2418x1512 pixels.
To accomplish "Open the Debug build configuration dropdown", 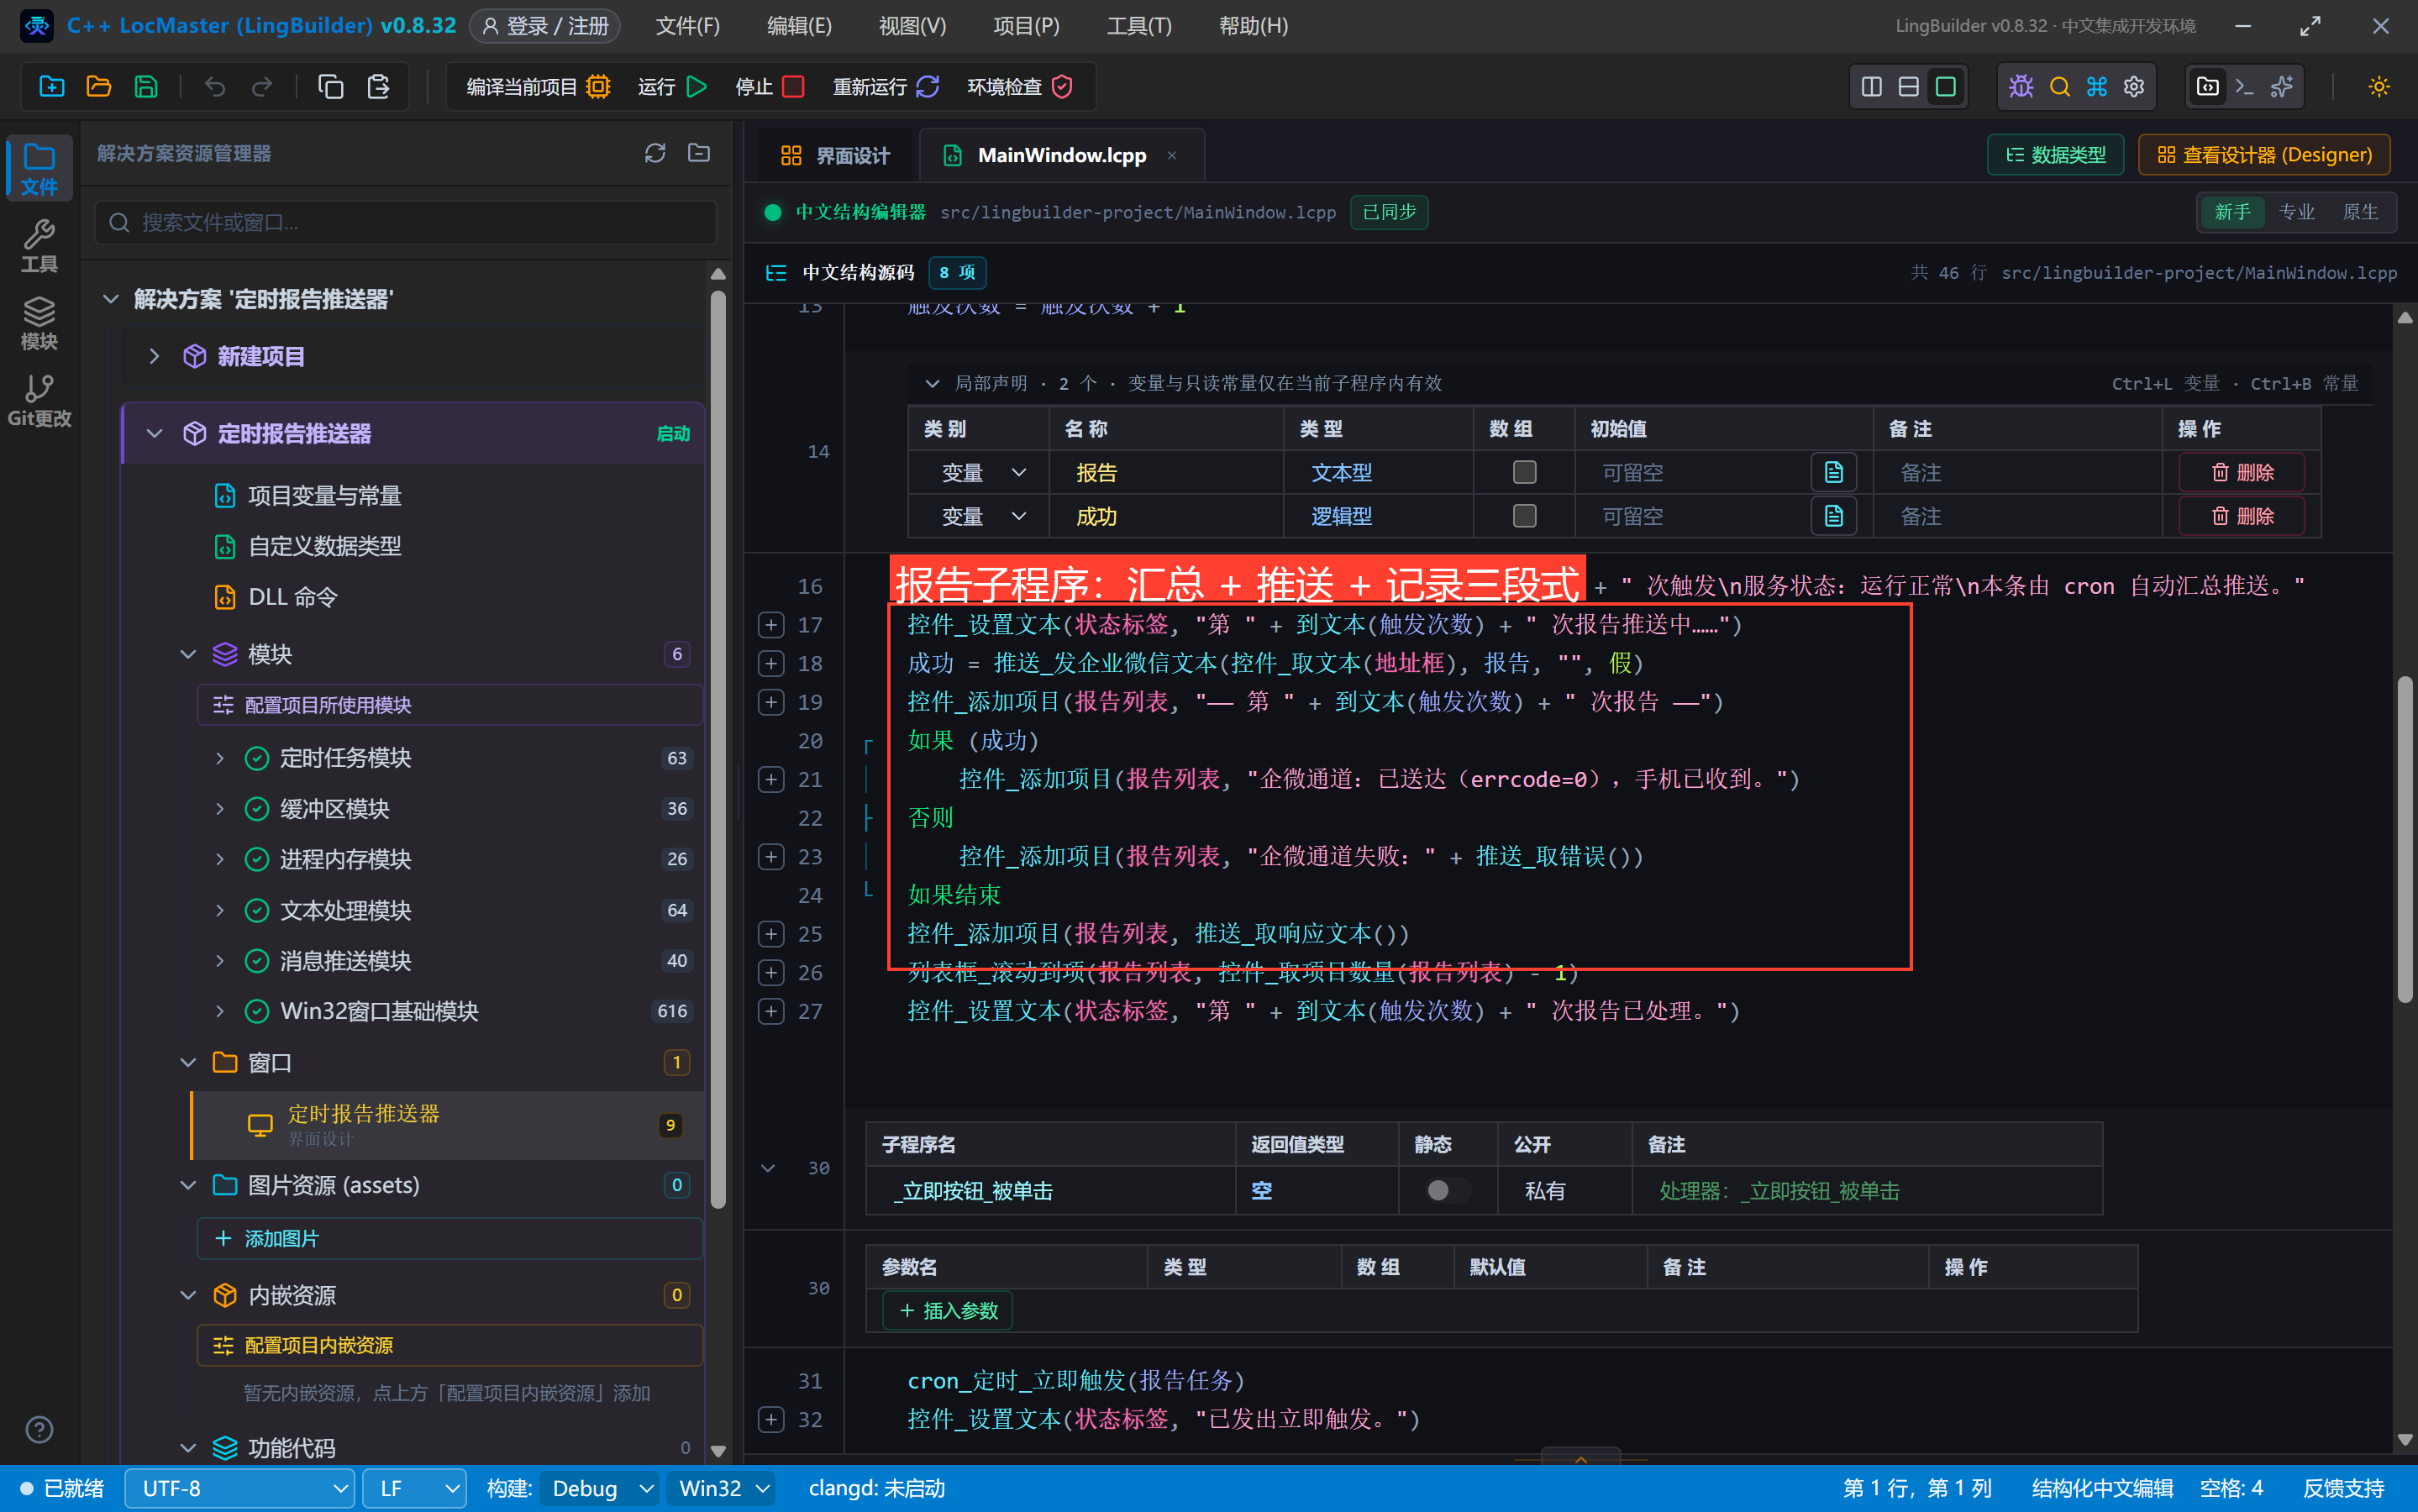I will point(600,1488).
